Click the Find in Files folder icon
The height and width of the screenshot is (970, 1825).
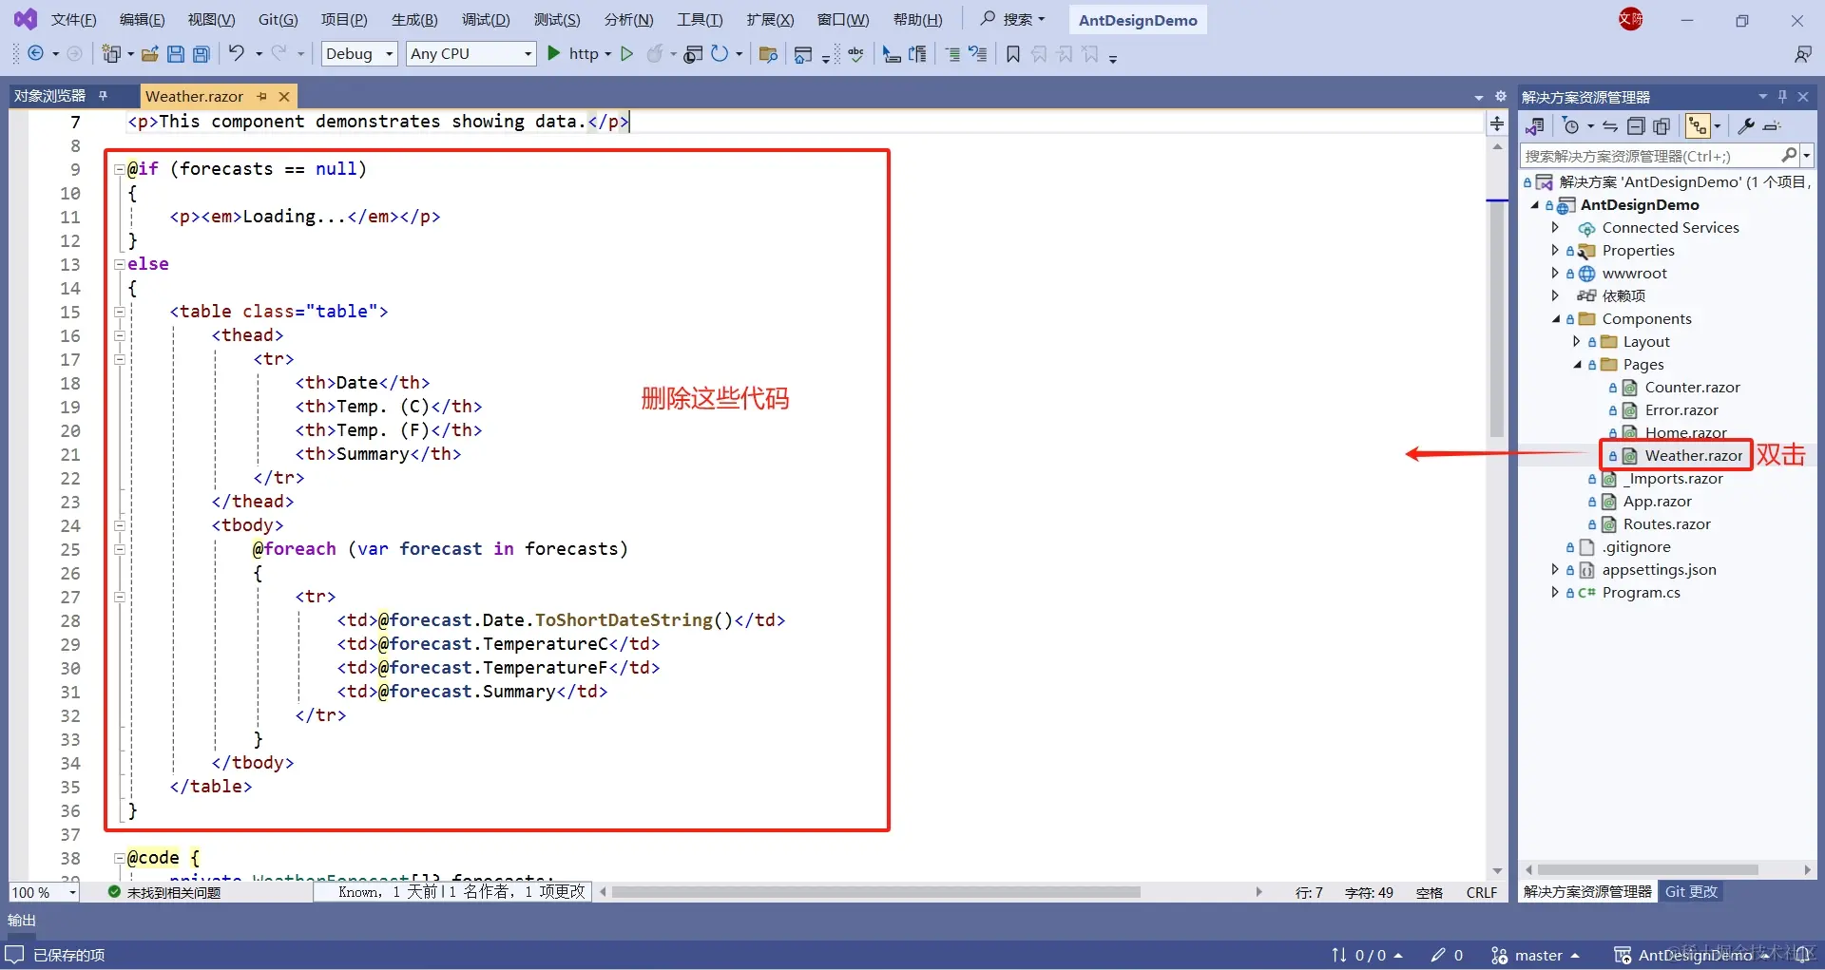(769, 54)
